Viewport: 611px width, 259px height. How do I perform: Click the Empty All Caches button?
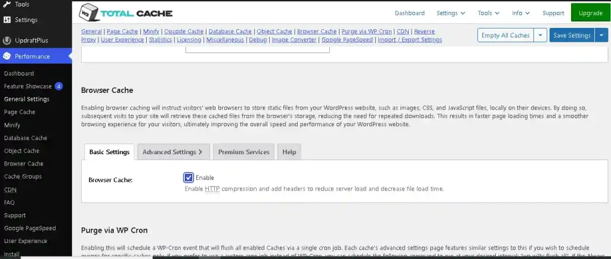pyautogui.click(x=505, y=35)
